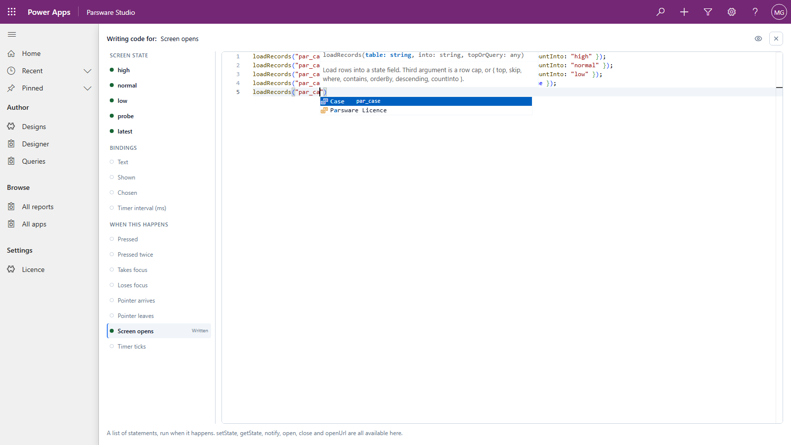Collapse the sidebar with hamburger icon
791x445 pixels.
point(12,35)
